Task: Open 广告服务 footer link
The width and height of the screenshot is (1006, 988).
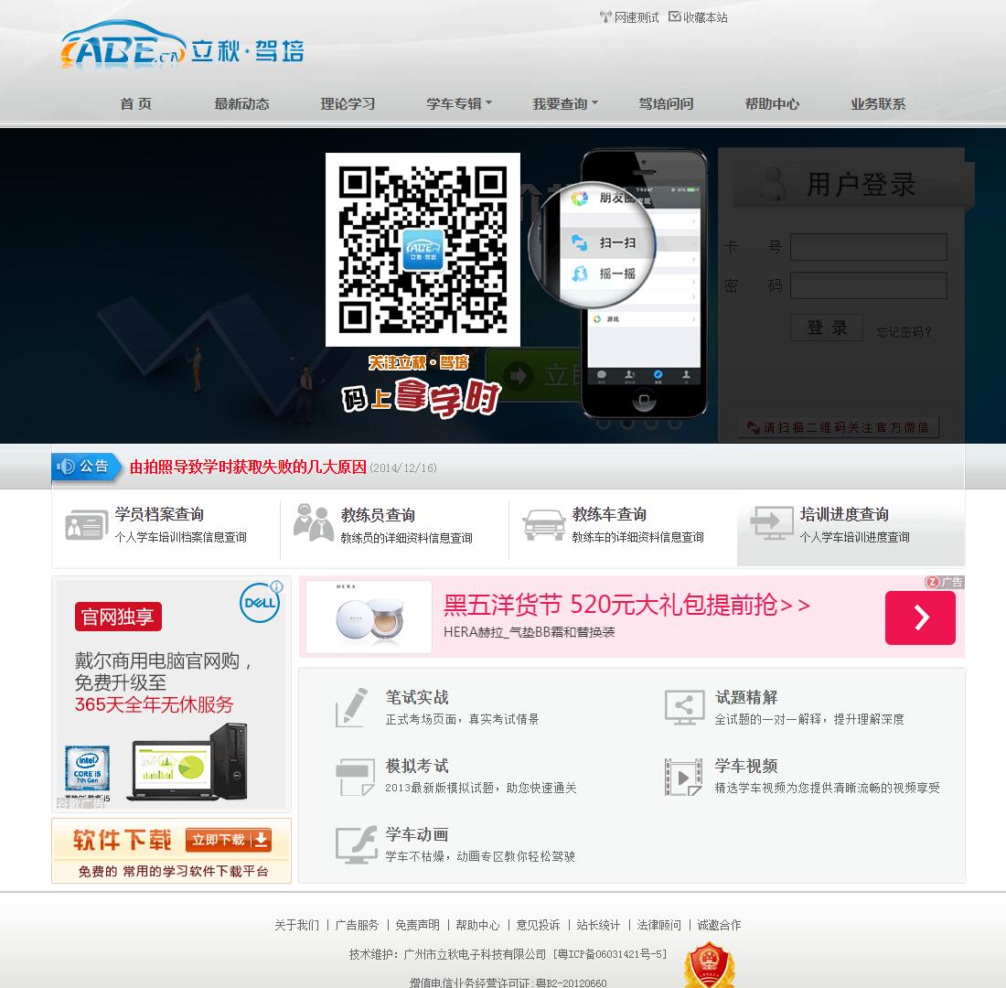Action: coord(357,925)
